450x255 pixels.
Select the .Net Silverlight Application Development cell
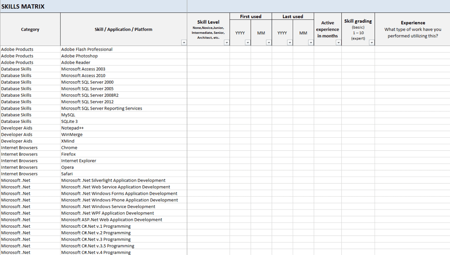124,180
